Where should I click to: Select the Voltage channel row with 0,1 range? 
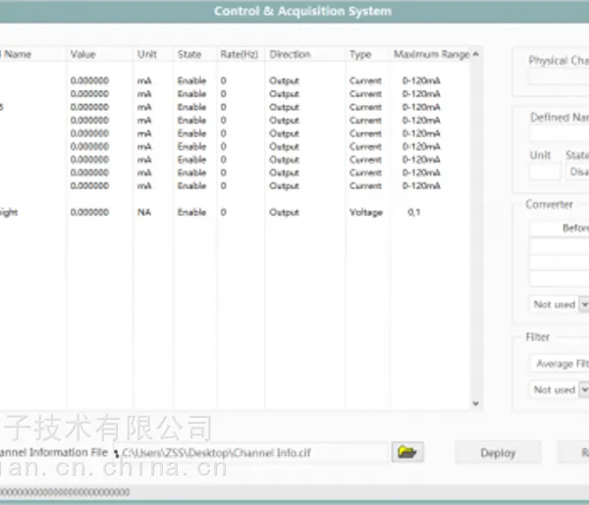tap(235, 213)
